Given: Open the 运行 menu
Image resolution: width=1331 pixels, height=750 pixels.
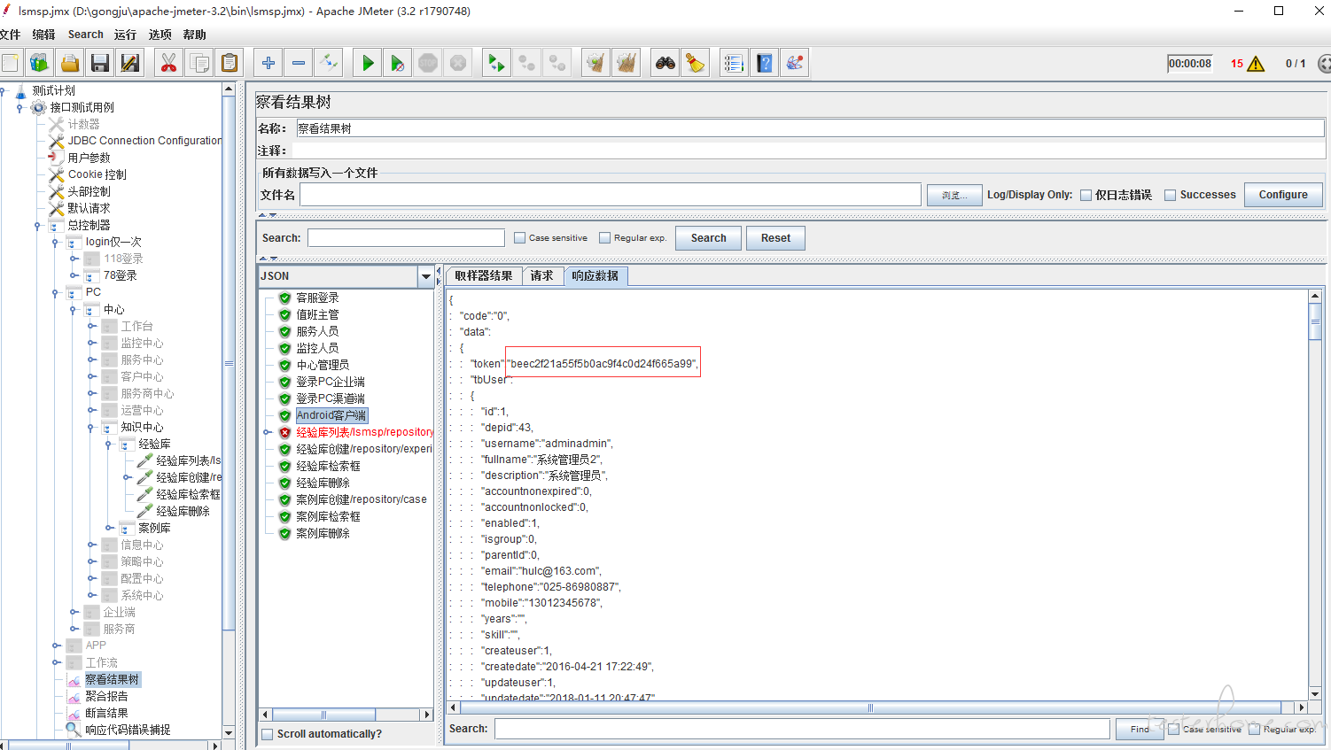Looking at the screenshot, I should (x=125, y=35).
